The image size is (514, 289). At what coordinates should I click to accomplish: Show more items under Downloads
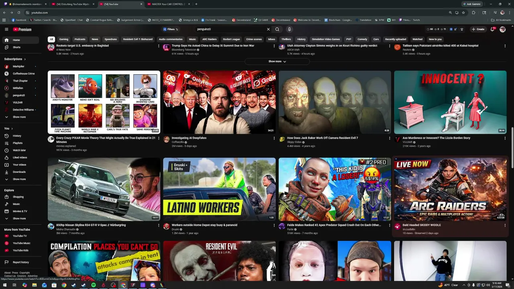[x=20, y=179]
